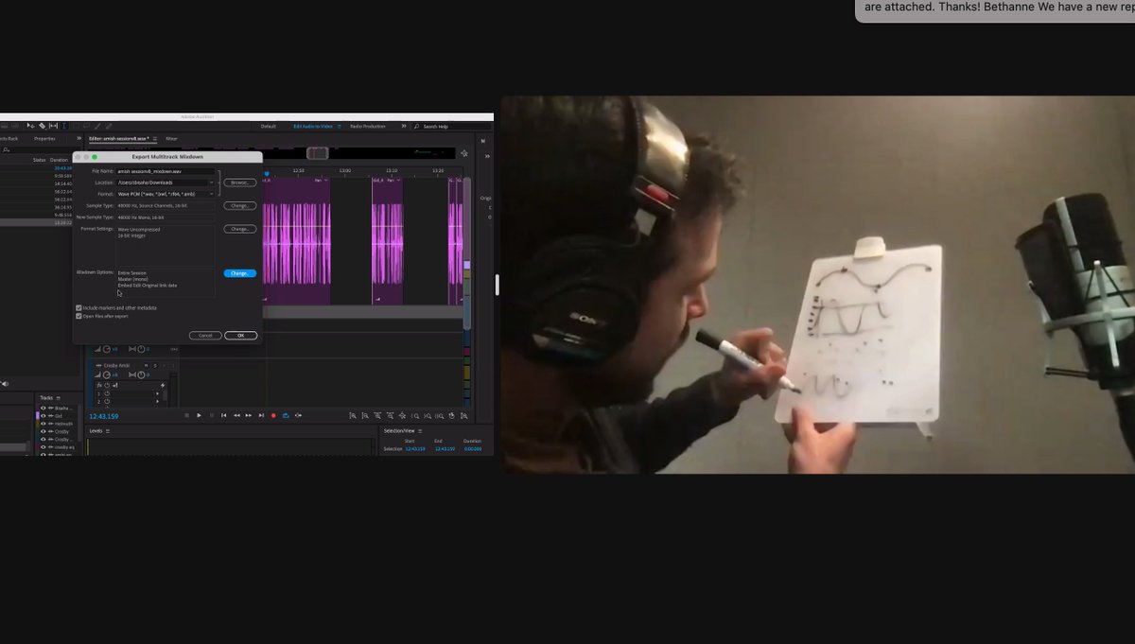Open the Selection/View panel menu icon
The image size is (1135, 644).
click(x=420, y=430)
